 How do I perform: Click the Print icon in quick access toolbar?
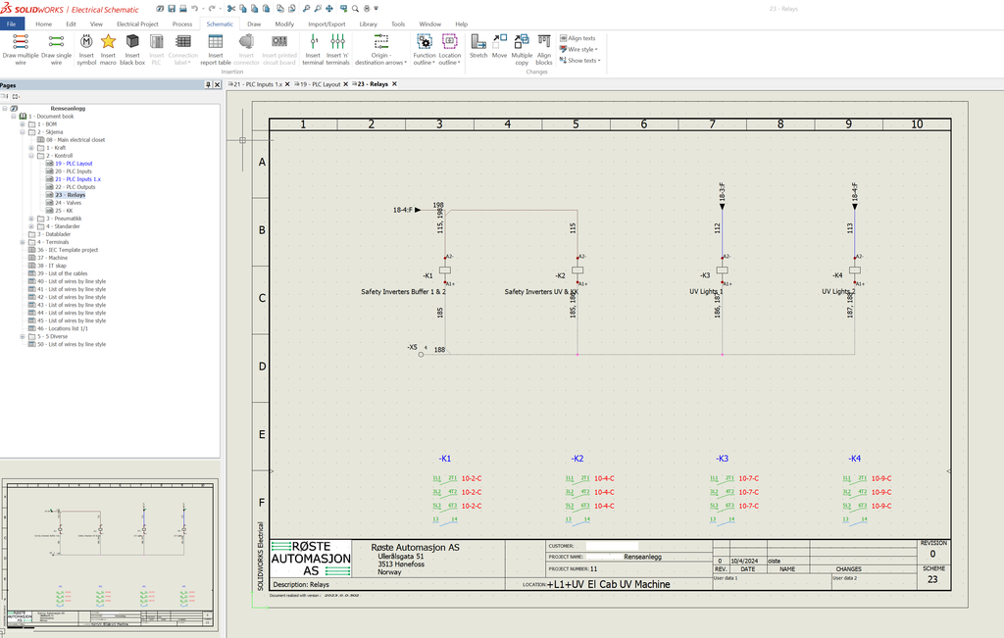click(x=183, y=8)
